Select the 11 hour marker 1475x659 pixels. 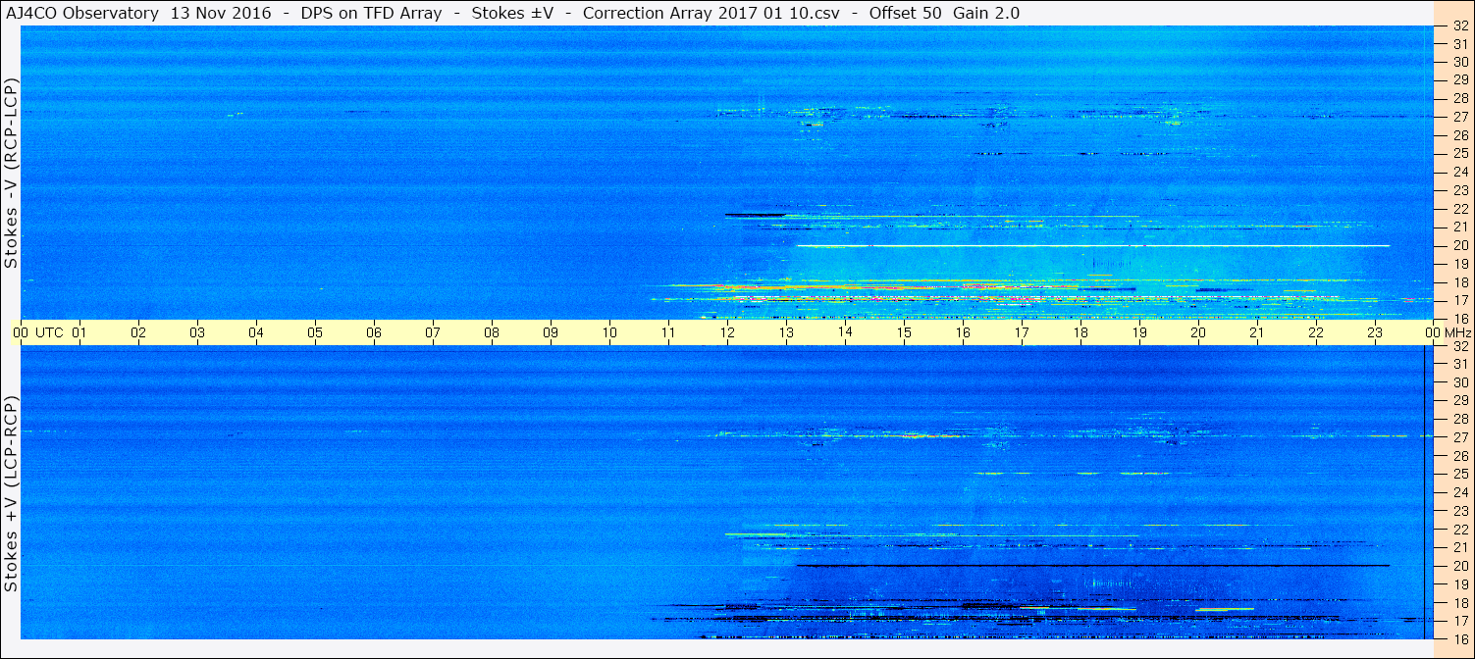(x=668, y=333)
